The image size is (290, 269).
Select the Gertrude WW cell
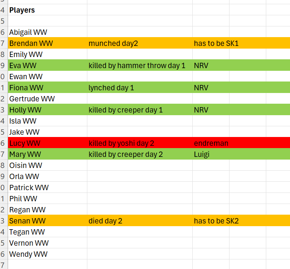click(48, 98)
